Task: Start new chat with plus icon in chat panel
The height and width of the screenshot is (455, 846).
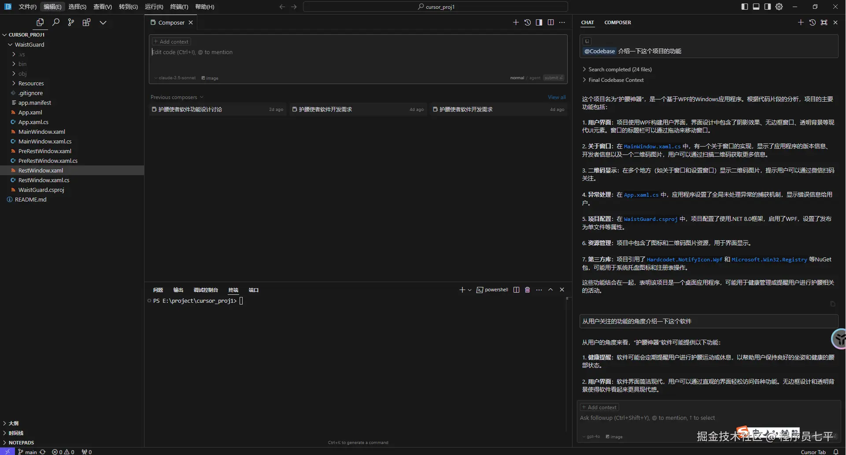Action: coord(801,22)
